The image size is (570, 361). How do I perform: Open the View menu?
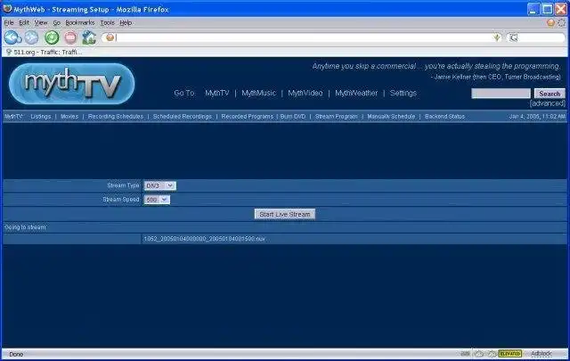tap(41, 22)
